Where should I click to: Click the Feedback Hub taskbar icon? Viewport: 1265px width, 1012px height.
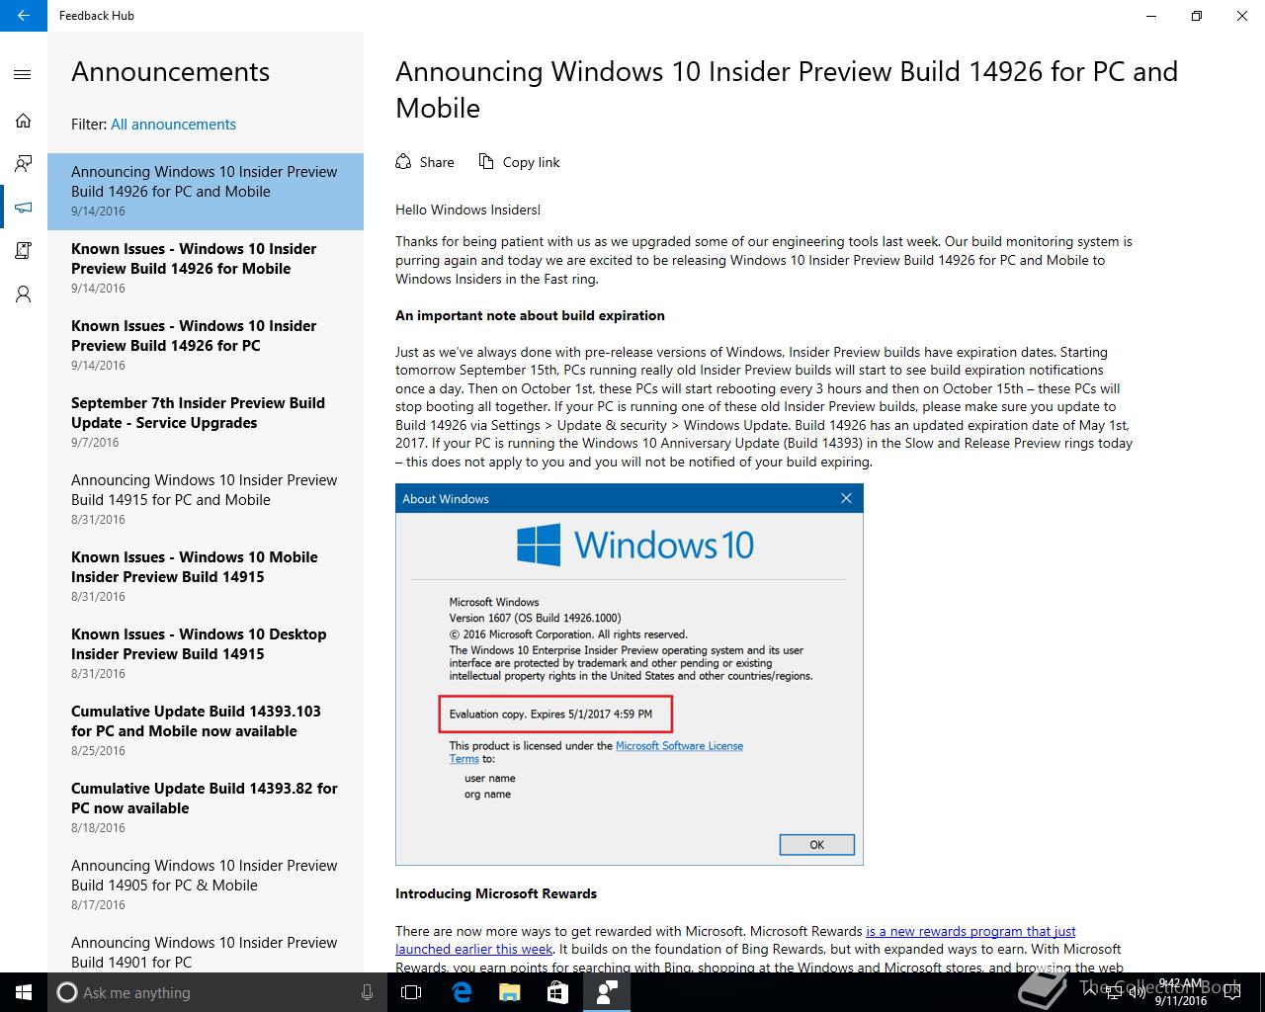(x=606, y=992)
